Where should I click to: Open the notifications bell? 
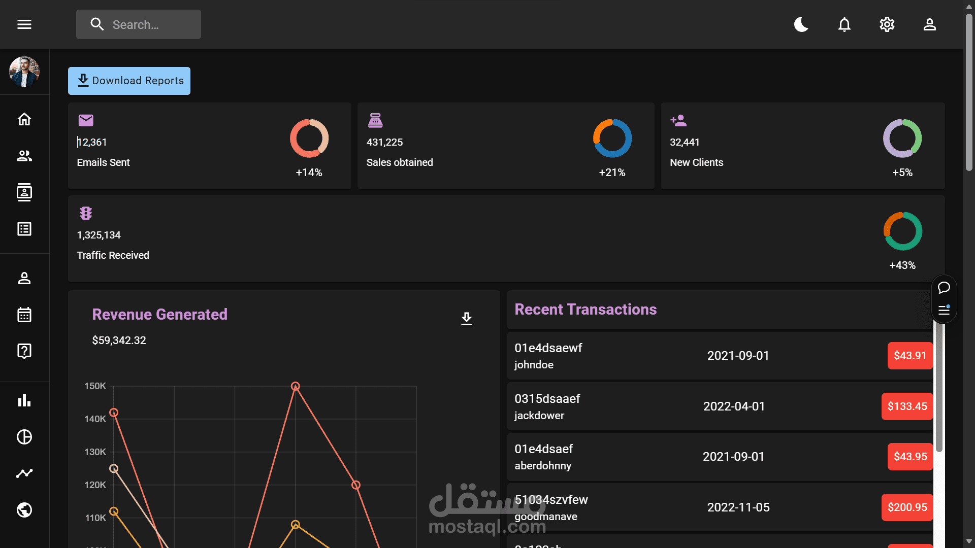click(843, 24)
